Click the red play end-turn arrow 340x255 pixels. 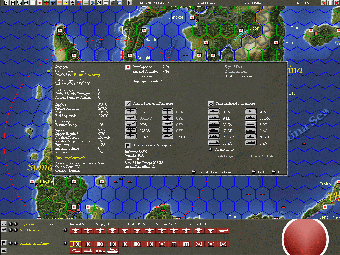(129, 3)
